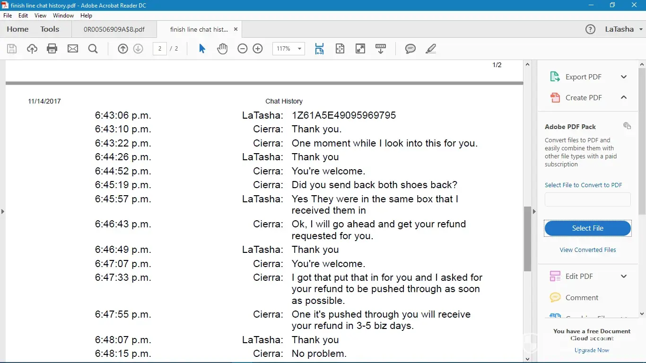This screenshot has height=363, width=646.
Task: Click the page number input field
Action: pyautogui.click(x=160, y=49)
